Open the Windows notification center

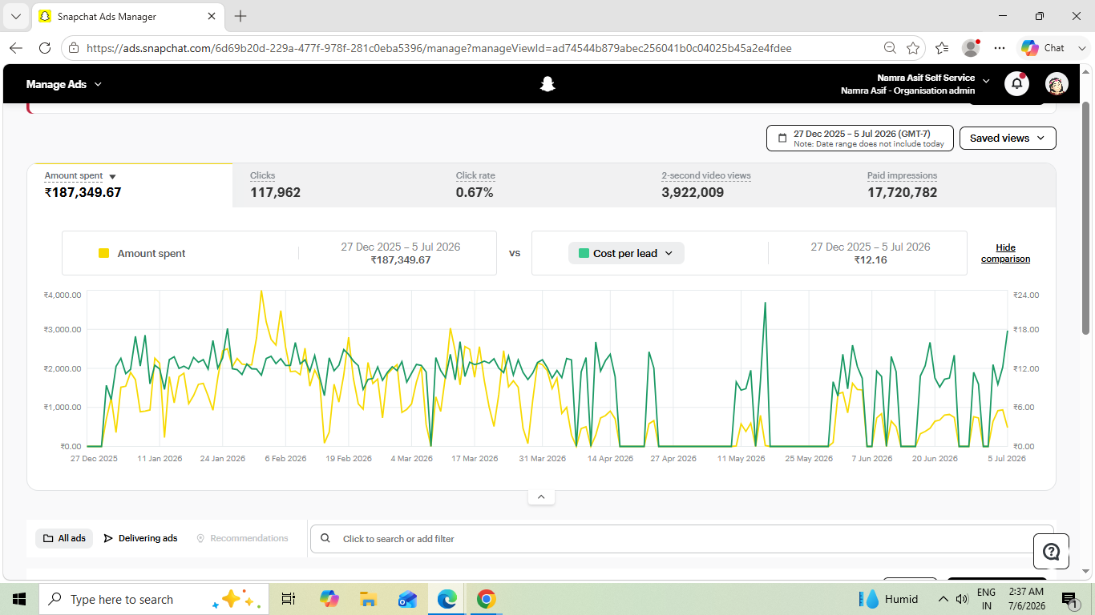click(1069, 599)
